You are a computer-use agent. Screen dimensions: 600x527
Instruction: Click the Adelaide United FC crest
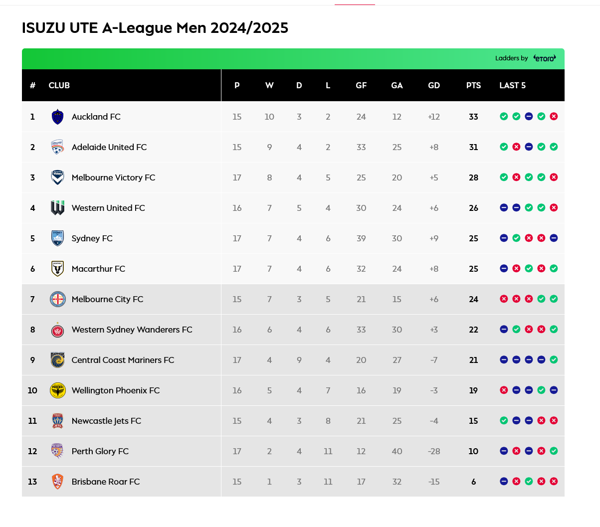click(58, 147)
